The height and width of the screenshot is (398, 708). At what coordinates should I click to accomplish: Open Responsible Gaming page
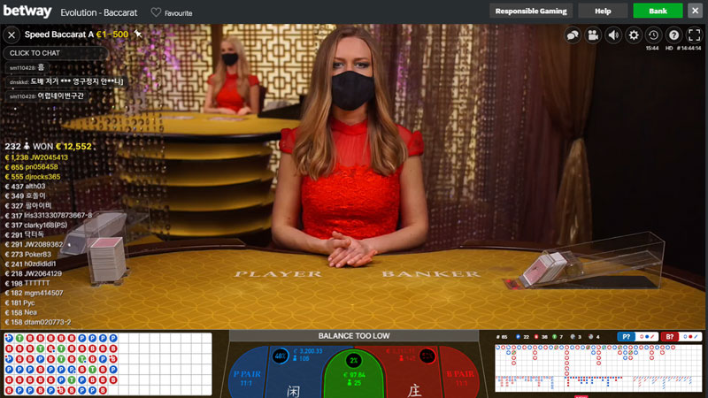[x=531, y=11]
